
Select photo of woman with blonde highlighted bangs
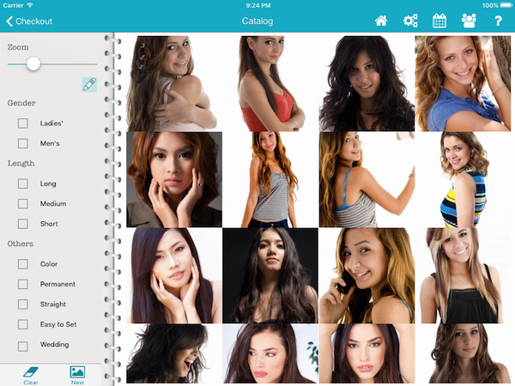463,275
